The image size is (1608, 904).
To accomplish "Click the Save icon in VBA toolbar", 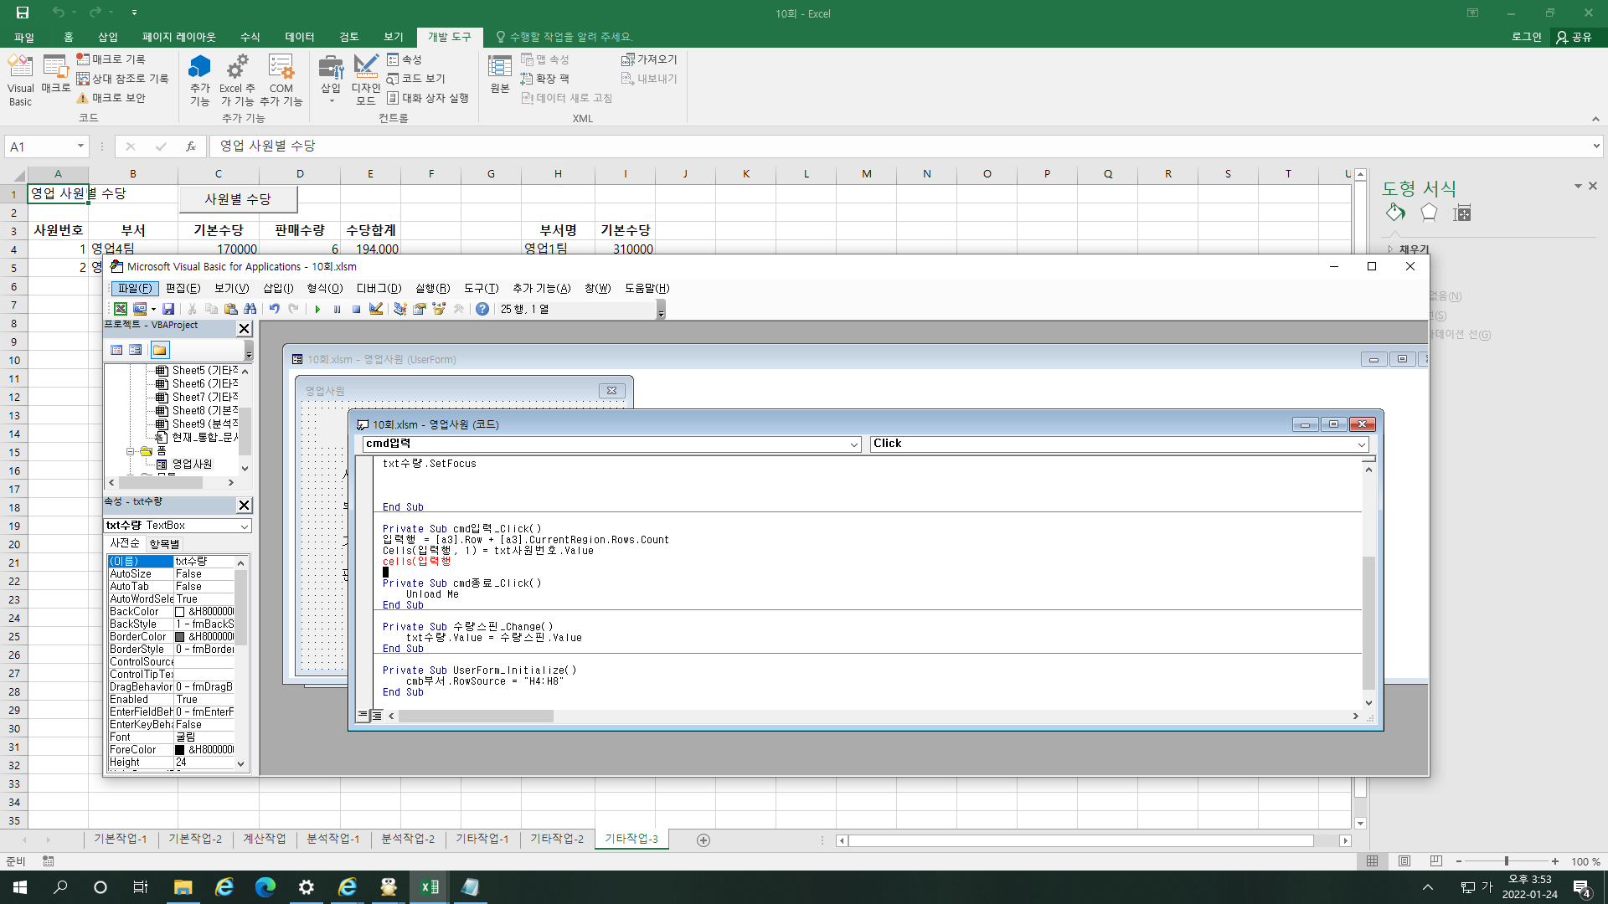I will (x=168, y=309).
